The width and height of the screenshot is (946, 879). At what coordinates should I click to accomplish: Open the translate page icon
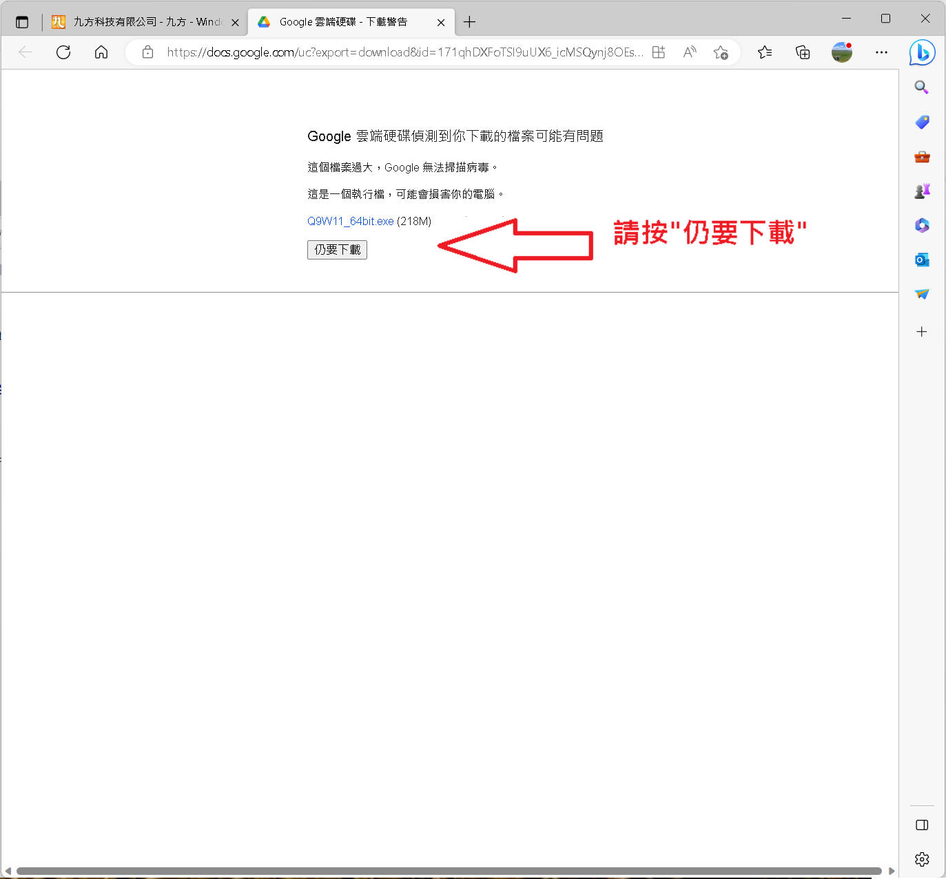point(659,52)
